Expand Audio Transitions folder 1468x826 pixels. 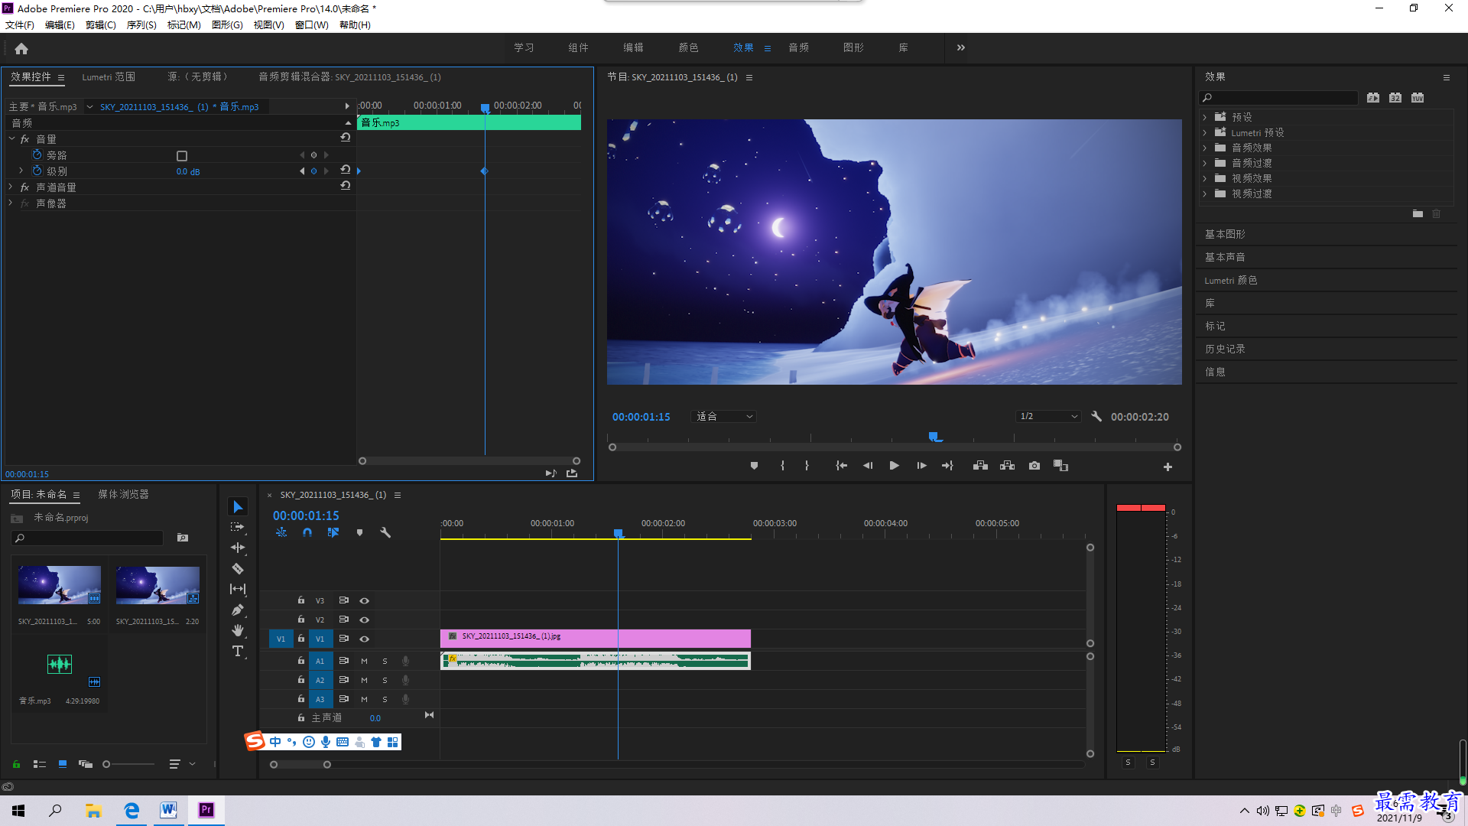1205,163
